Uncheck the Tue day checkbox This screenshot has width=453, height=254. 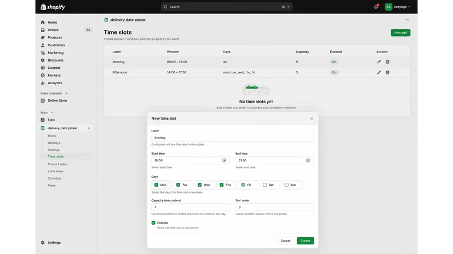tap(178, 185)
